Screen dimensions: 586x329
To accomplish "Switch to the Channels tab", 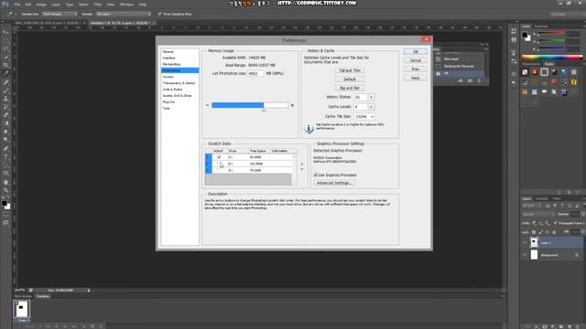I will (541, 199).
